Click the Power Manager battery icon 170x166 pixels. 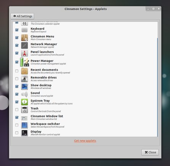tap(24, 62)
